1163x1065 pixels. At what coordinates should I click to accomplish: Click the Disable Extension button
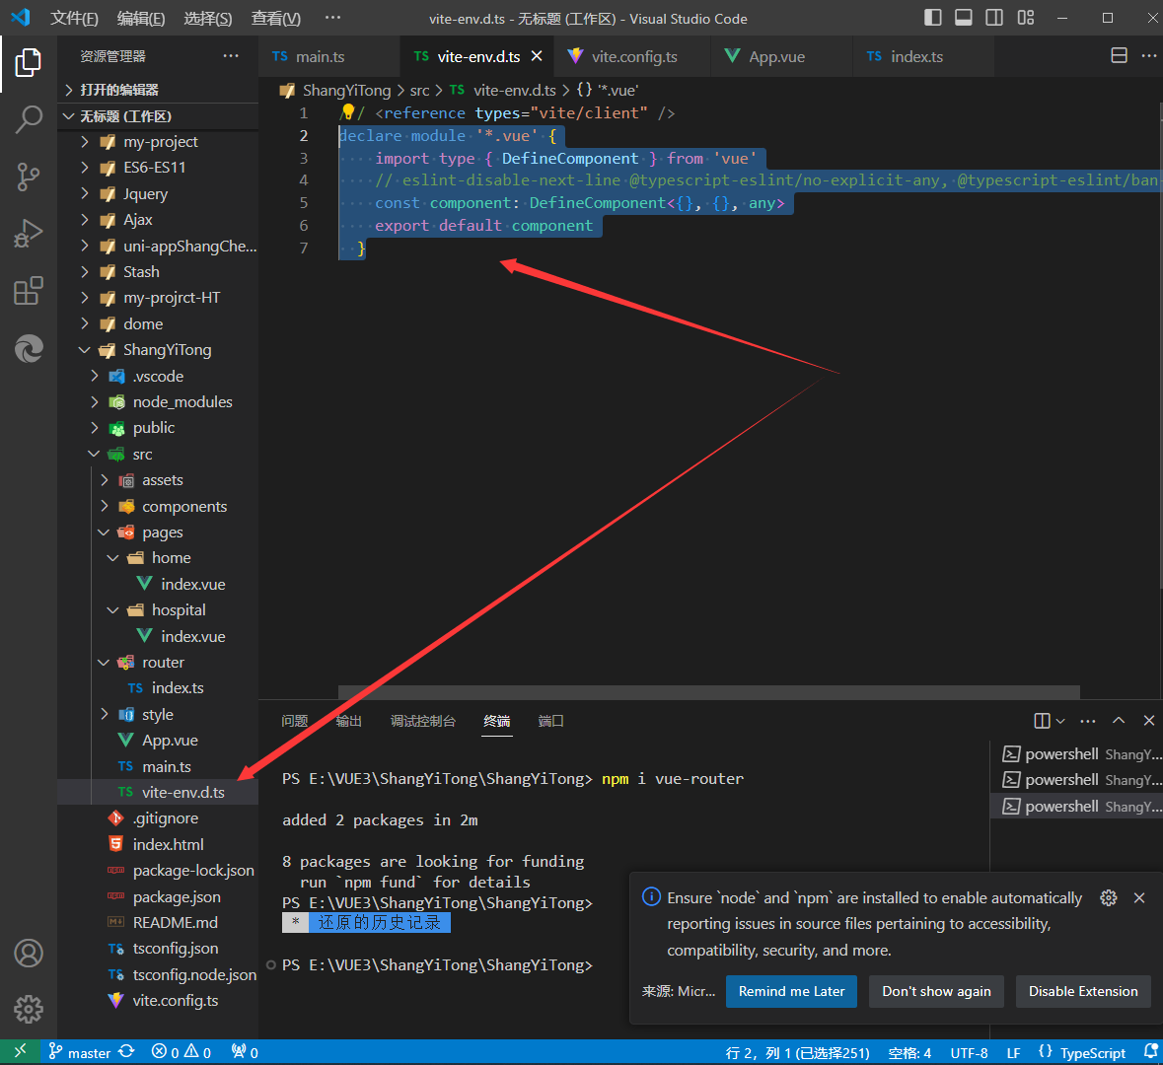(1082, 992)
